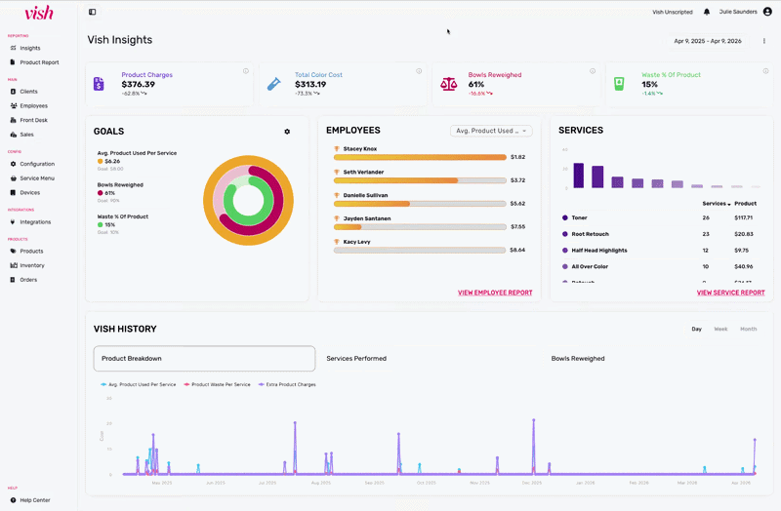Switch history view to Week
The image size is (781, 511).
tap(720, 329)
